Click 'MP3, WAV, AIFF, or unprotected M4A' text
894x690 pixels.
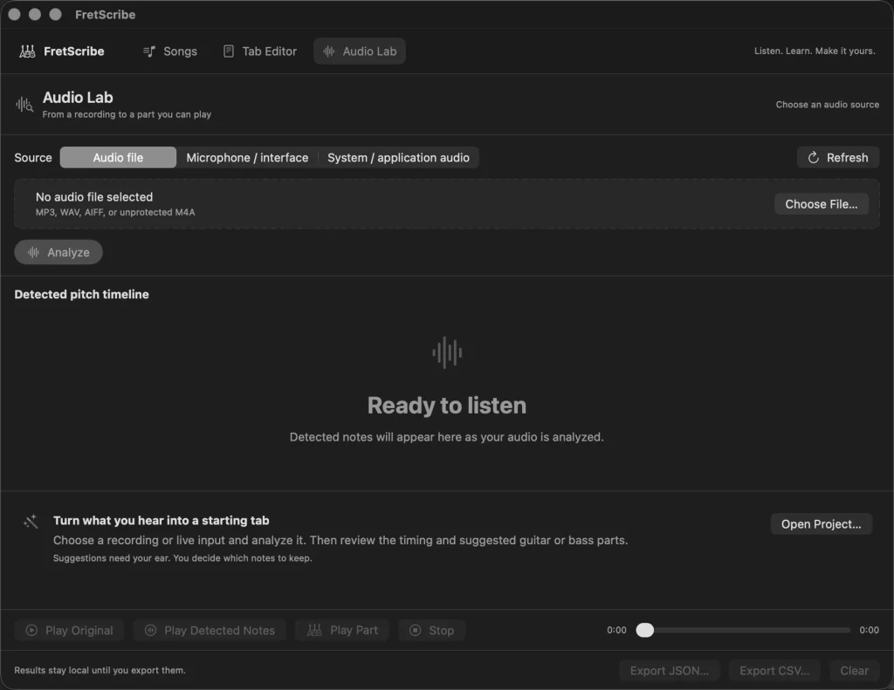[115, 212]
